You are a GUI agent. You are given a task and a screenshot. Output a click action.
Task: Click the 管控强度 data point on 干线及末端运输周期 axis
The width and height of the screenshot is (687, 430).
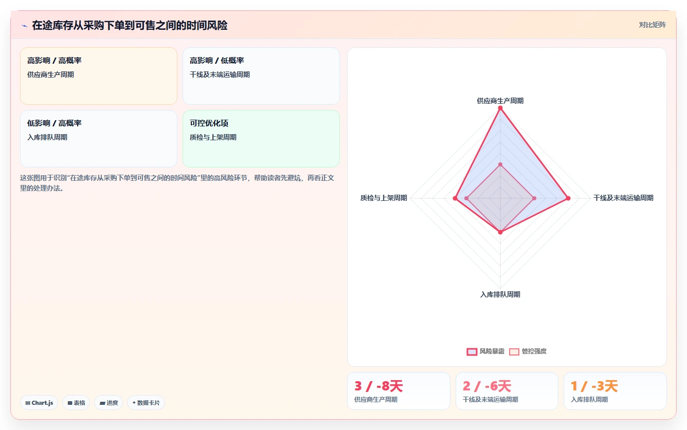click(534, 198)
